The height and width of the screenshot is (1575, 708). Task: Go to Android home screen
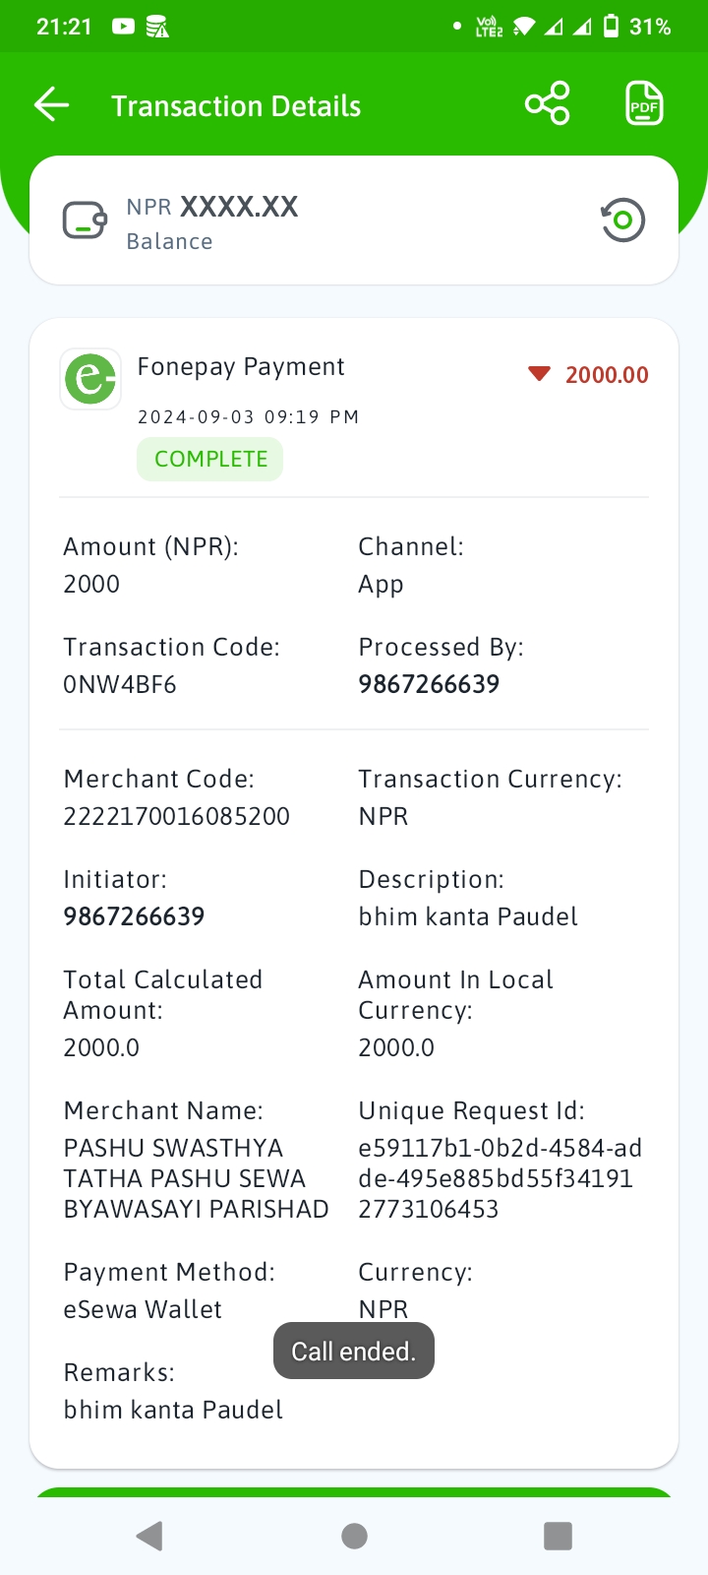[x=354, y=1536]
